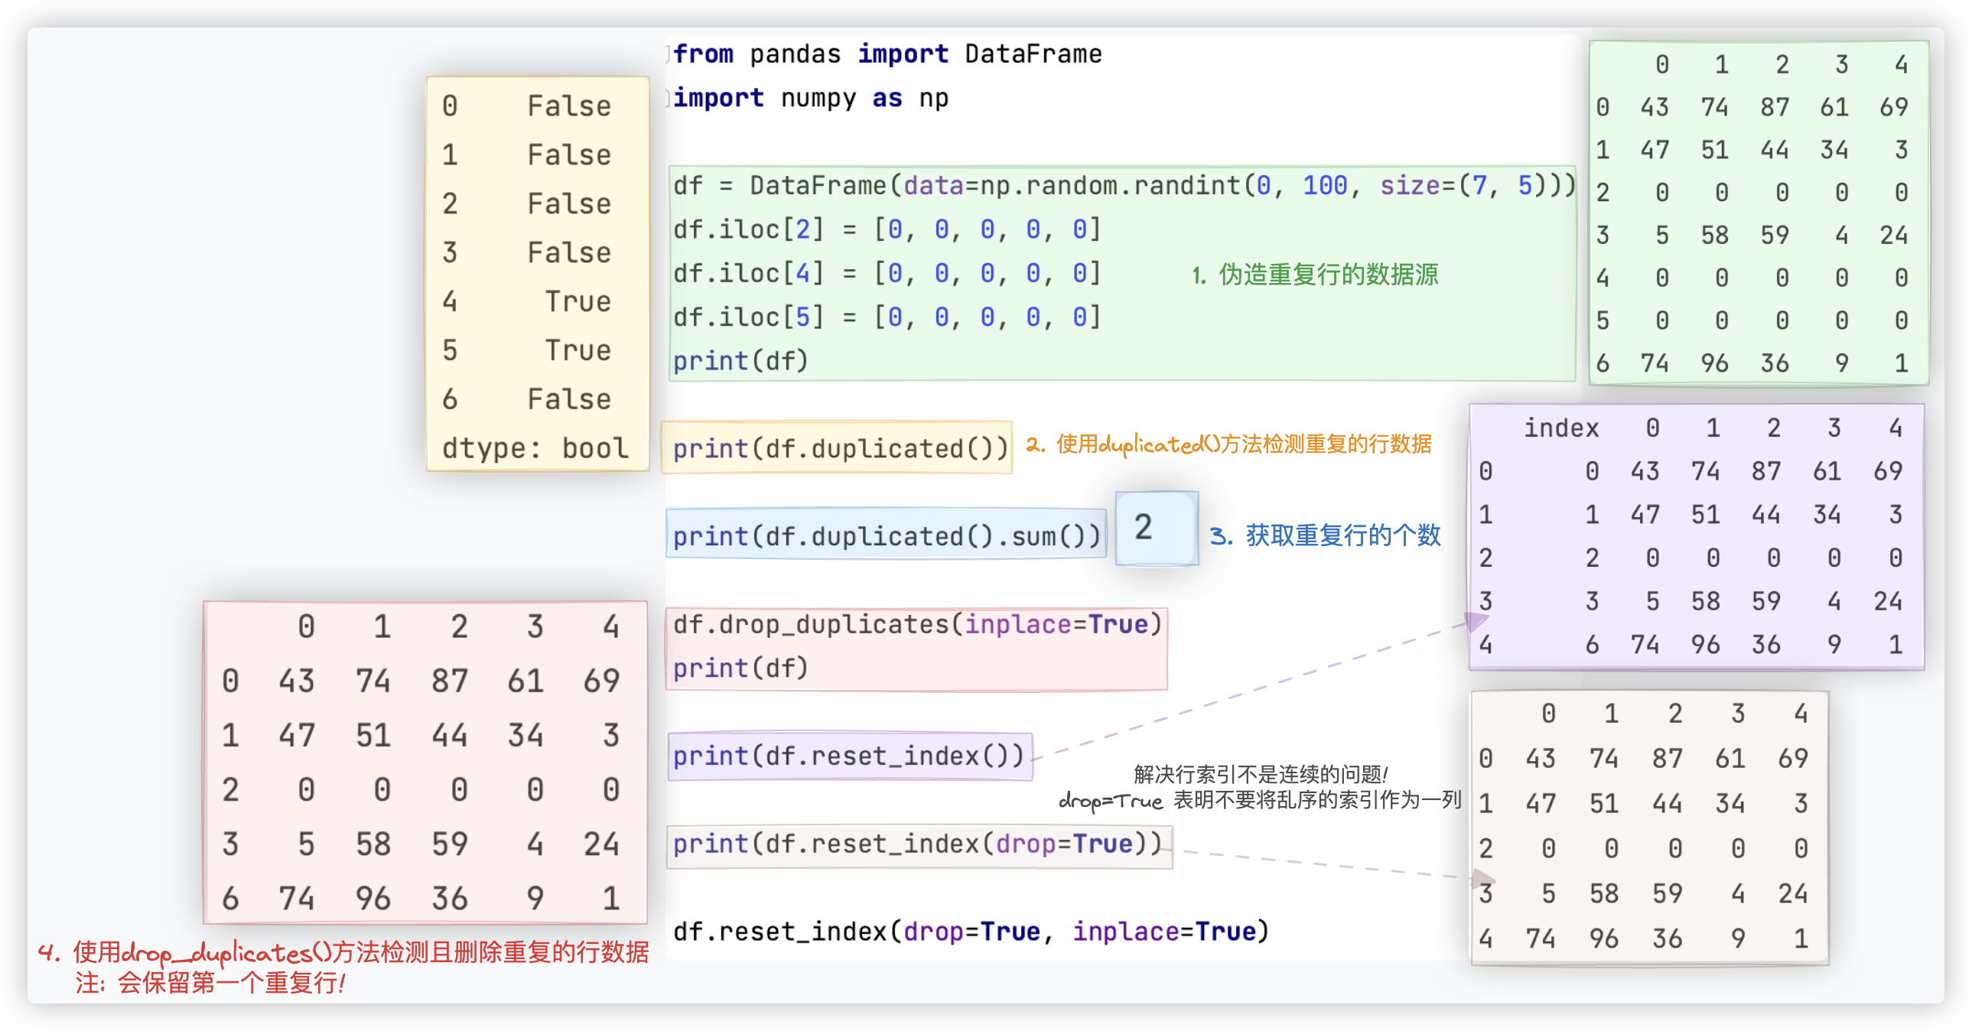Click the green annotation '1. 伪造重复行的数据源'
The width and height of the screenshot is (1972, 1031).
(x=1314, y=274)
